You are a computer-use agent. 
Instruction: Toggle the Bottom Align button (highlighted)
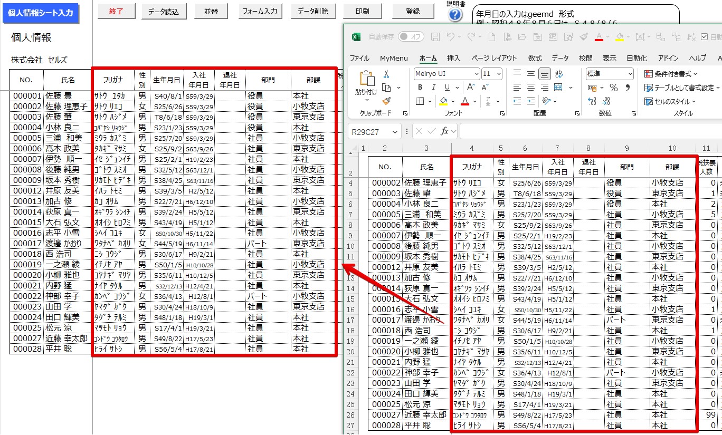pos(545,74)
